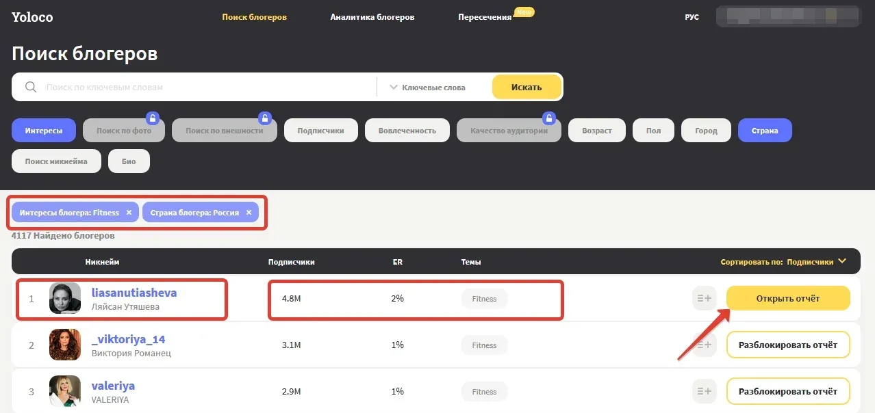
Task: Click the keyword search input field
Action: coord(205,88)
